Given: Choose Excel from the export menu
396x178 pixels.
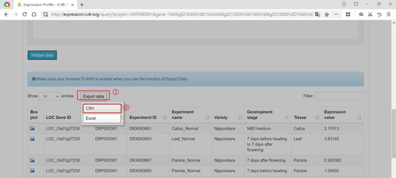Looking at the screenshot, I should [x=102, y=118].
